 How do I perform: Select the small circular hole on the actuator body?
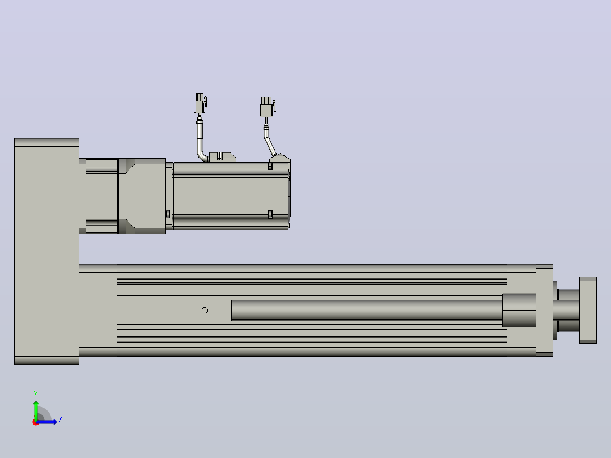tap(205, 310)
